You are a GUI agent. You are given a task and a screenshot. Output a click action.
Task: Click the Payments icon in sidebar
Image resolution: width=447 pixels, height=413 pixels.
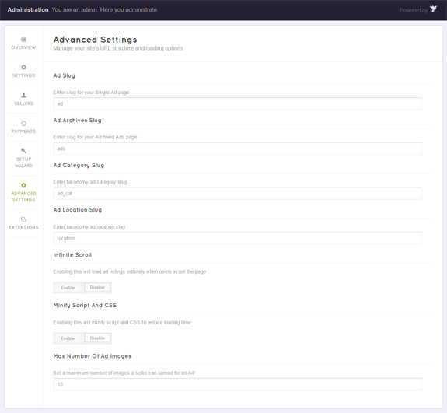tap(23, 123)
